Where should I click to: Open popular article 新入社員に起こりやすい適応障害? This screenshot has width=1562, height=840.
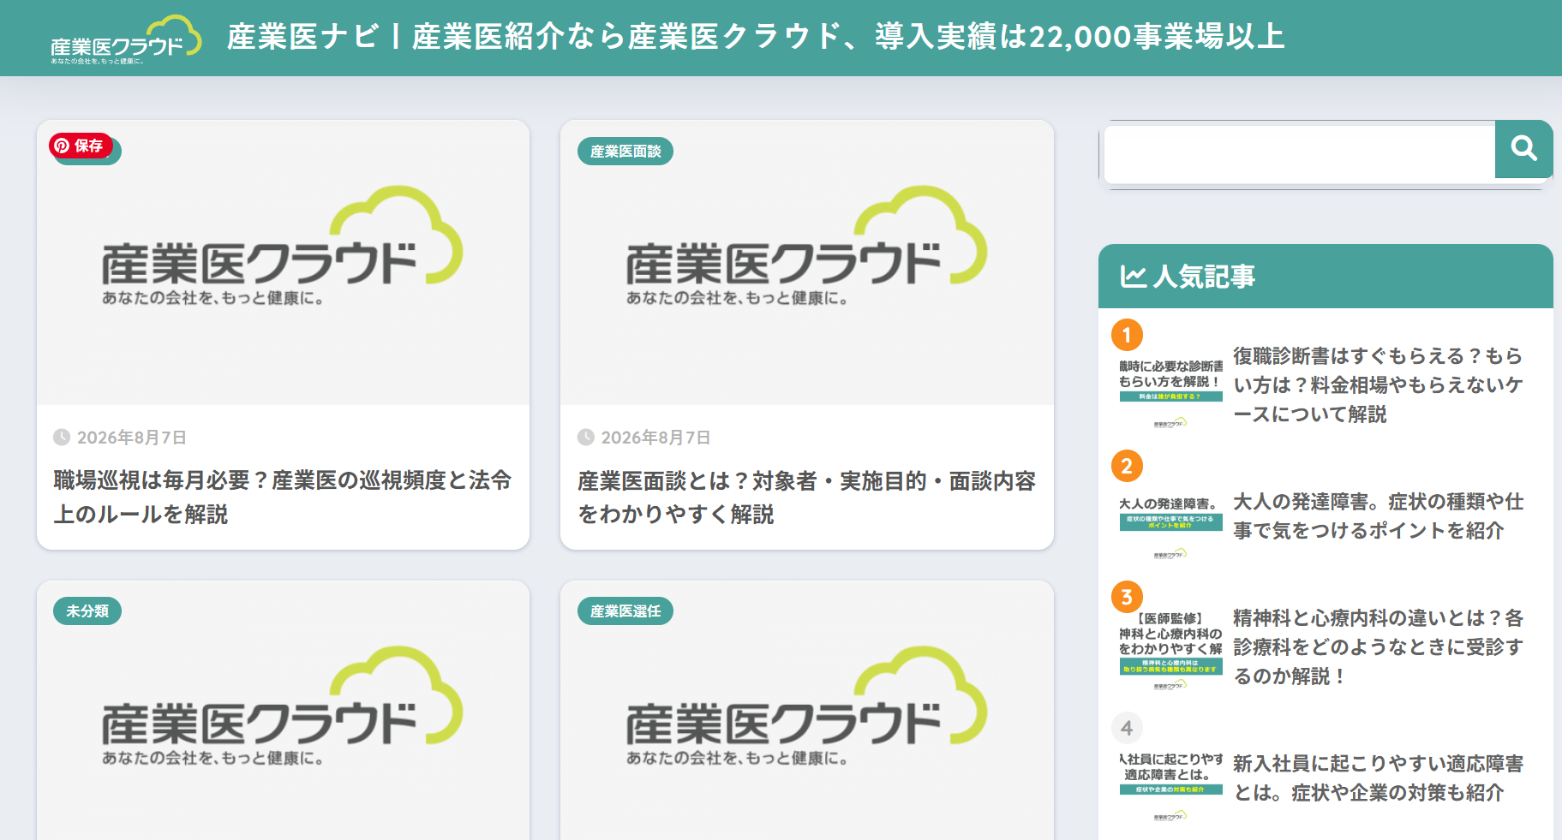[x=1378, y=777]
